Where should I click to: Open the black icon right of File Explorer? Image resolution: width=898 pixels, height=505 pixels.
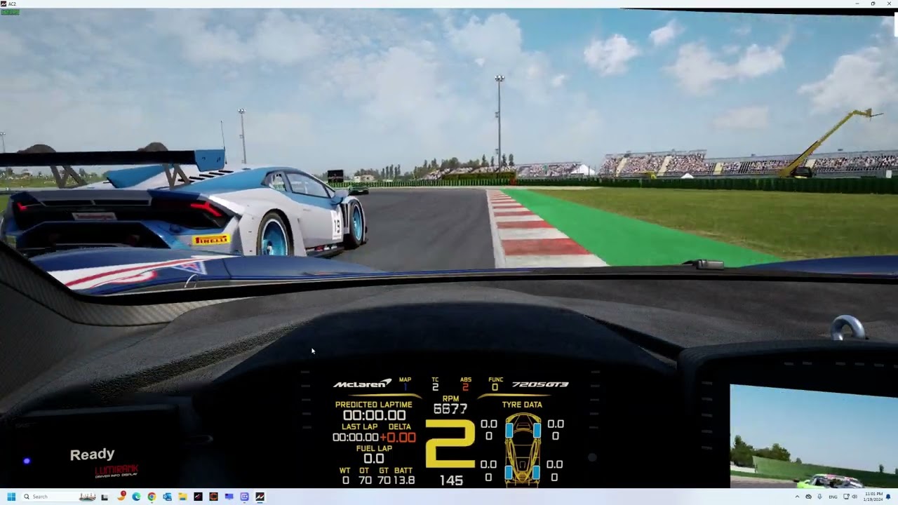(x=198, y=497)
